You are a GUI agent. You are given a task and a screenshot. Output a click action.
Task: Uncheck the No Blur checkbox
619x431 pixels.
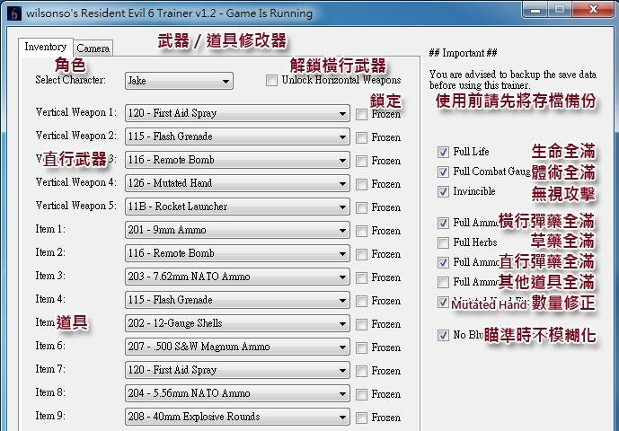tap(443, 335)
